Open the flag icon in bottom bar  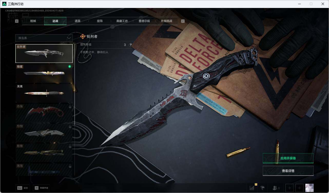coord(263,188)
